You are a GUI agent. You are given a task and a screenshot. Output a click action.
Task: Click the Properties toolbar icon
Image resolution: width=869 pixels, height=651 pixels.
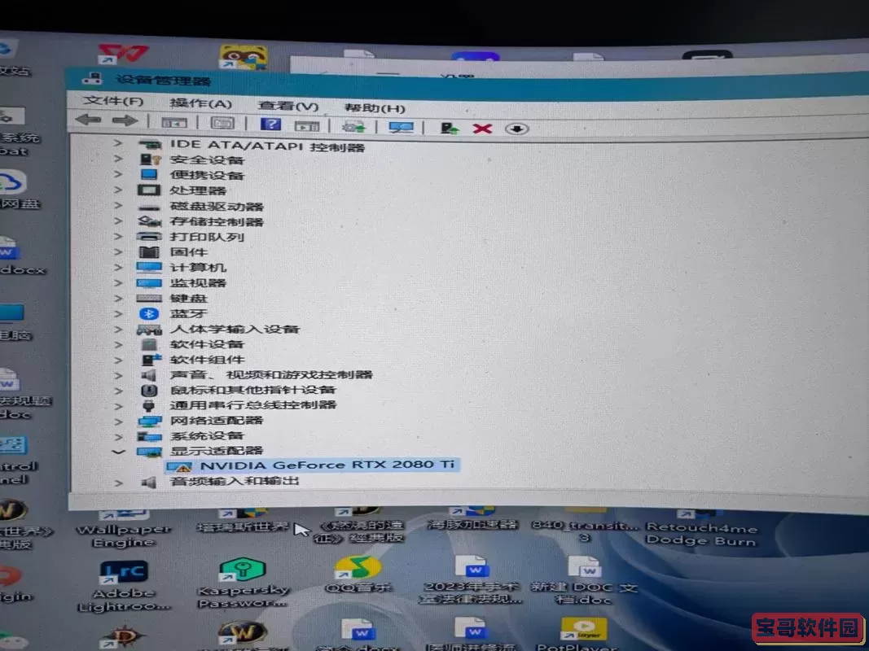[x=174, y=124]
